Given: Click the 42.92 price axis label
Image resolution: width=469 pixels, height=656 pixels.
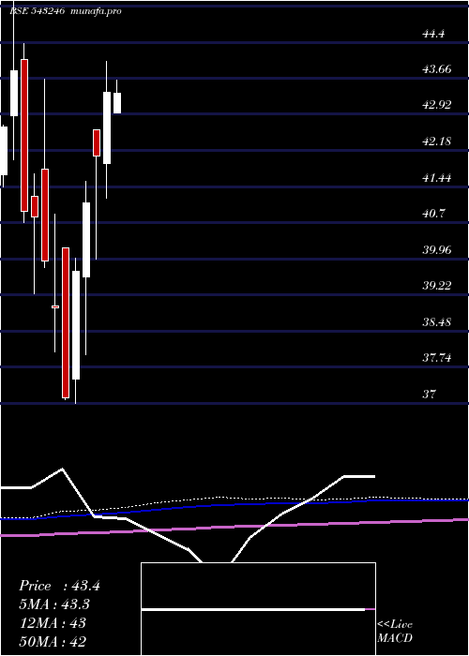Looking at the screenshot, I should 437,105.
